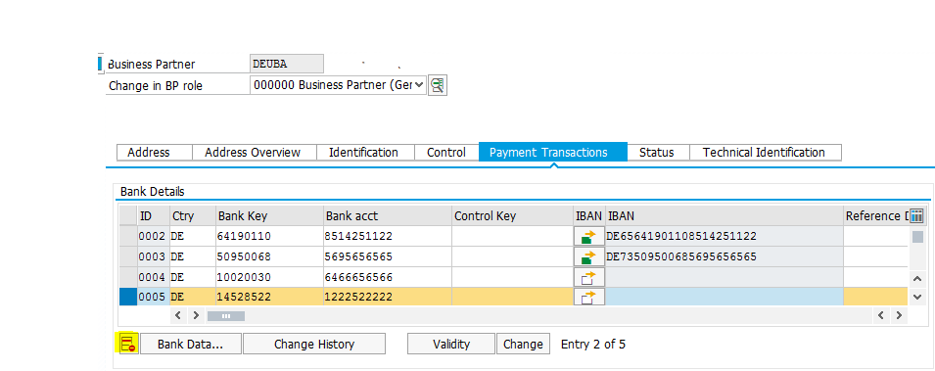Viewport: 935px width, 371px height.
Task: Click Bank Key cell 14528522
Action: pos(269,297)
